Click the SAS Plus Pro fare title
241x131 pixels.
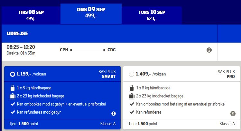tap(227, 74)
